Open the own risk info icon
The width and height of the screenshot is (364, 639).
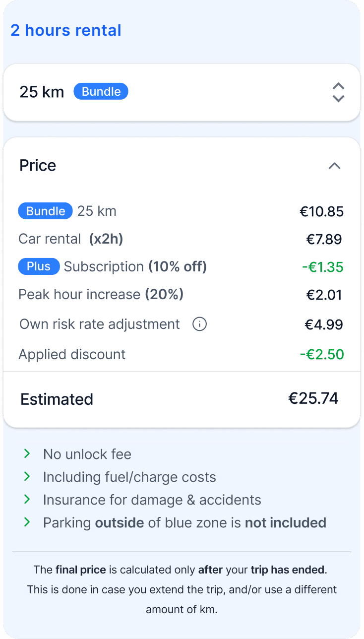tap(199, 324)
